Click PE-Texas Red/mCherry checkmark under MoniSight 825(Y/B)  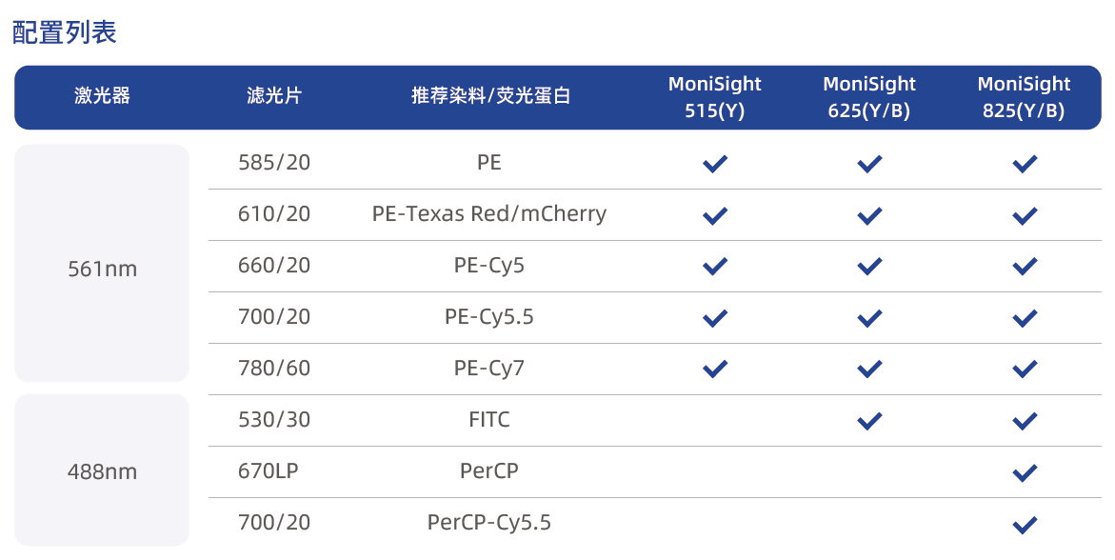(x=1025, y=215)
